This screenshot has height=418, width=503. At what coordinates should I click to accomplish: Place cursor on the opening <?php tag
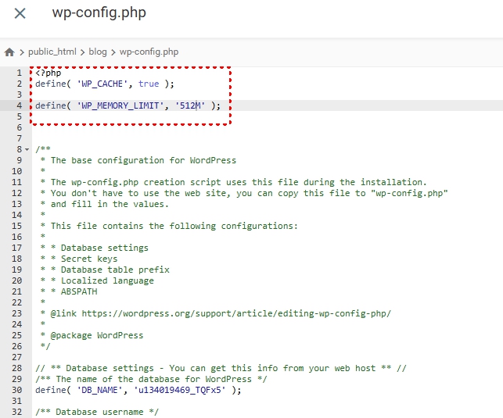point(48,73)
